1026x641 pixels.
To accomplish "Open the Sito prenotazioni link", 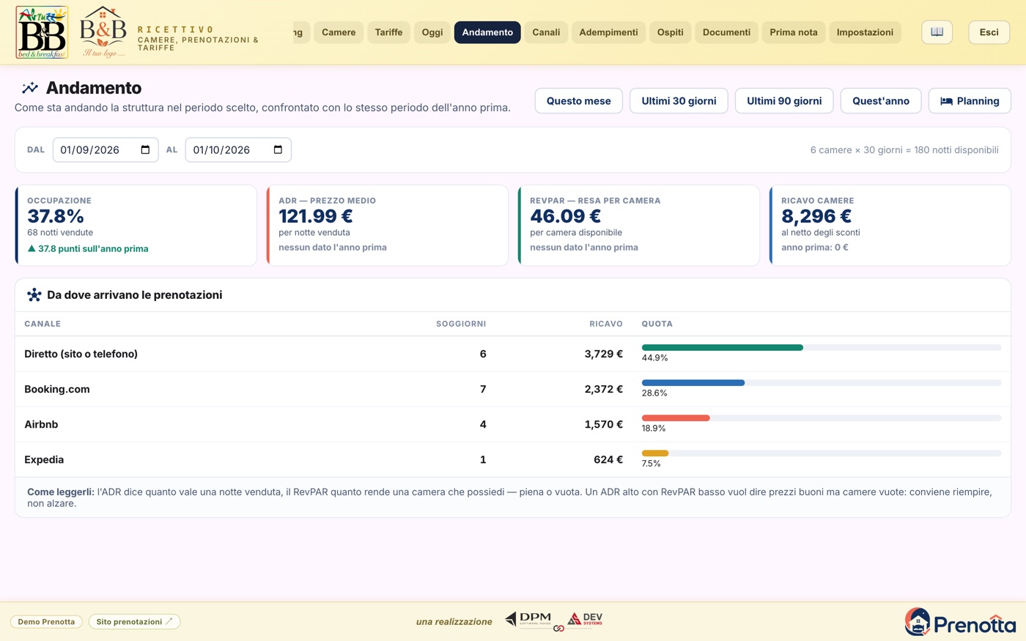I will pos(134,622).
